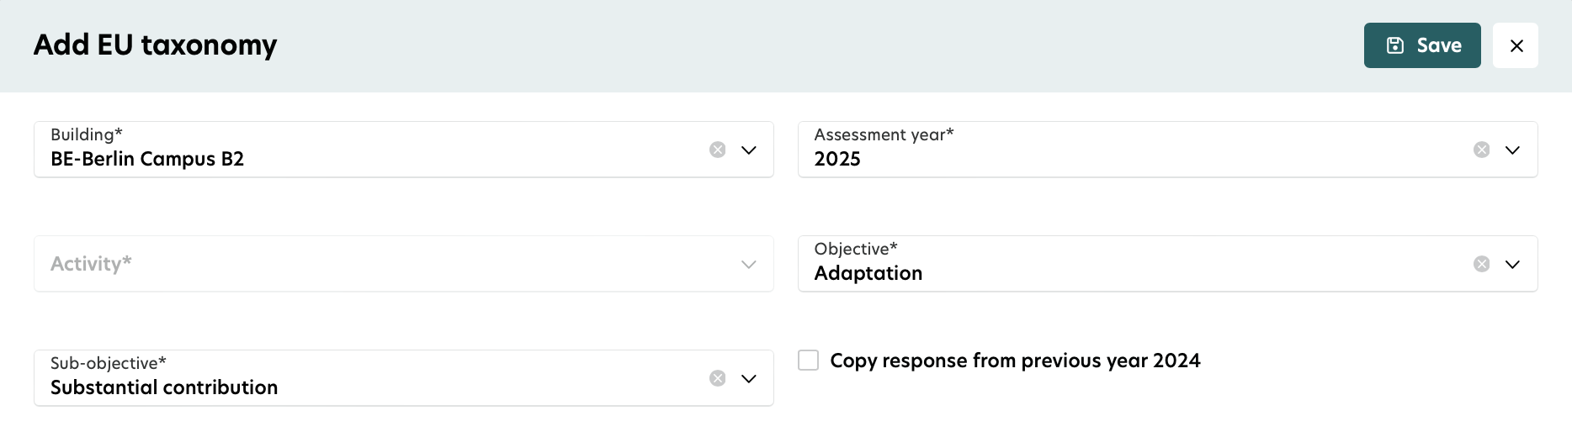The width and height of the screenshot is (1572, 437).
Task: Click the 'Adaptation' objective value
Action: [x=868, y=274]
